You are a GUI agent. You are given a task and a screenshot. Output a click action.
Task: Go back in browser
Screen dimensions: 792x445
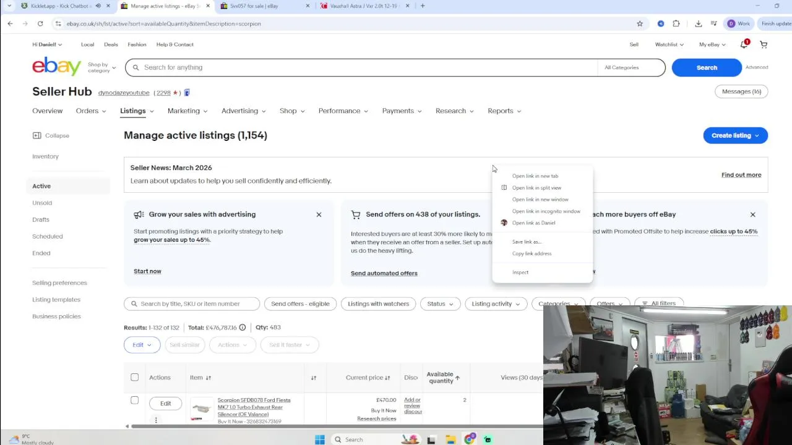click(10, 23)
